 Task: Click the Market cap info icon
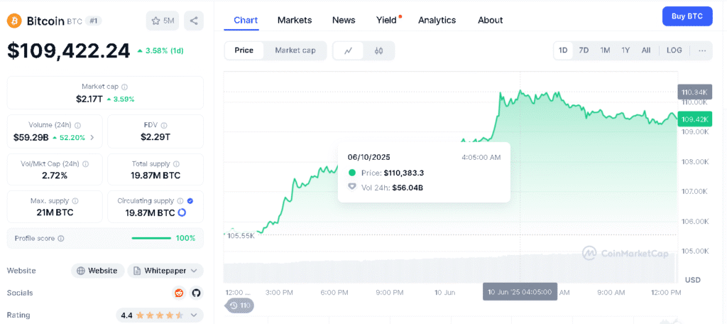(x=125, y=87)
